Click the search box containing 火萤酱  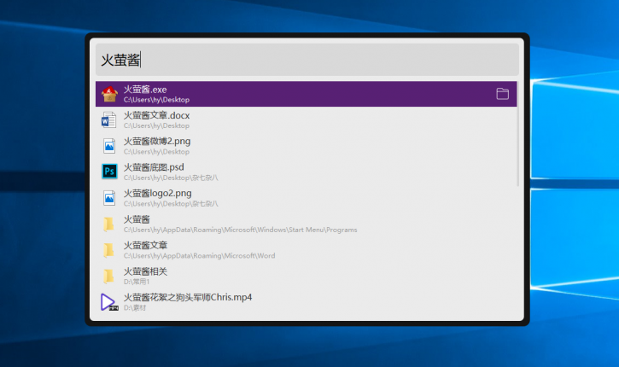tap(307, 60)
